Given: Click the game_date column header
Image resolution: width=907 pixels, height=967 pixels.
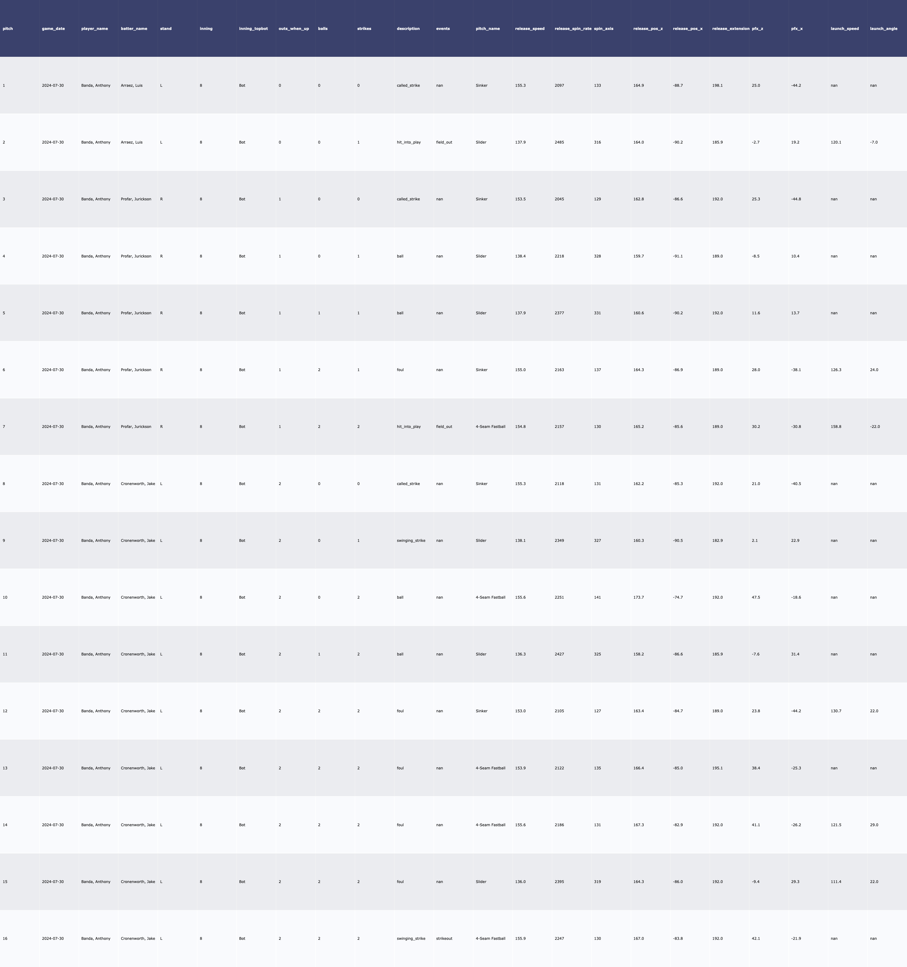Looking at the screenshot, I should pyautogui.click(x=53, y=29).
